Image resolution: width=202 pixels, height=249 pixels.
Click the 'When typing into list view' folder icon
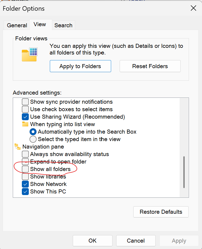[25, 124]
